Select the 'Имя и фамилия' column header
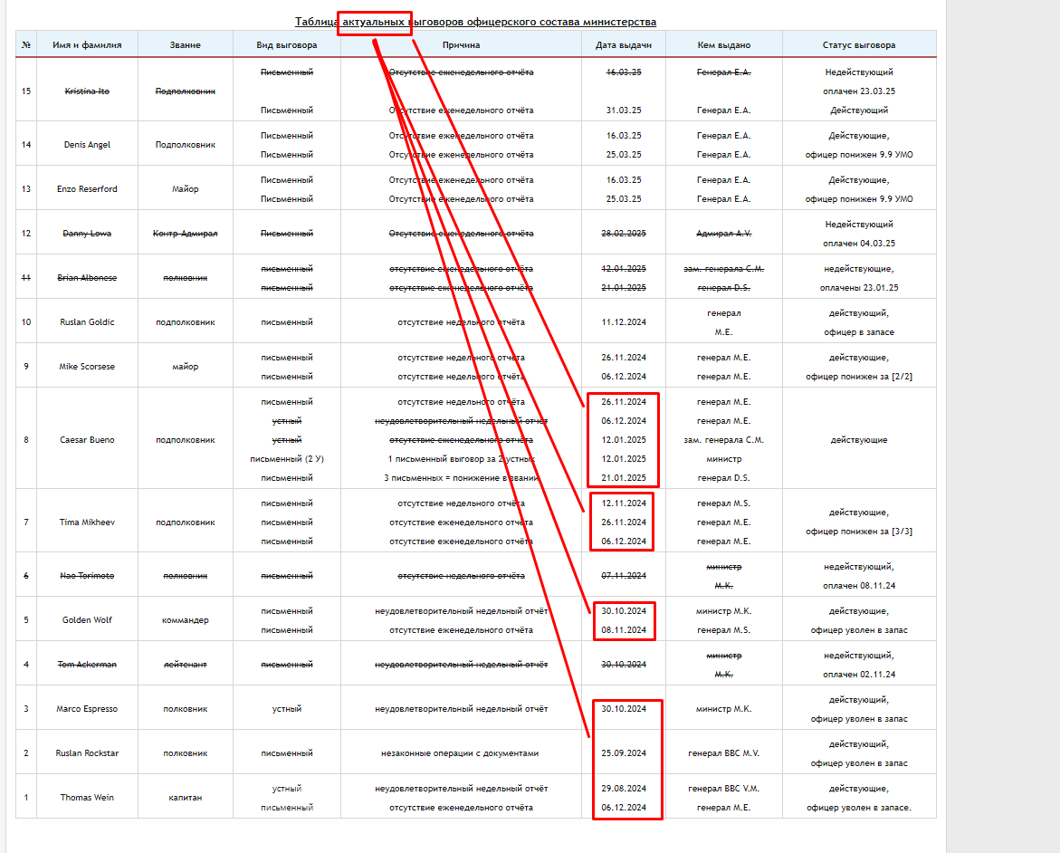This screenshot has width=1060, height=853. pos(87,44)
